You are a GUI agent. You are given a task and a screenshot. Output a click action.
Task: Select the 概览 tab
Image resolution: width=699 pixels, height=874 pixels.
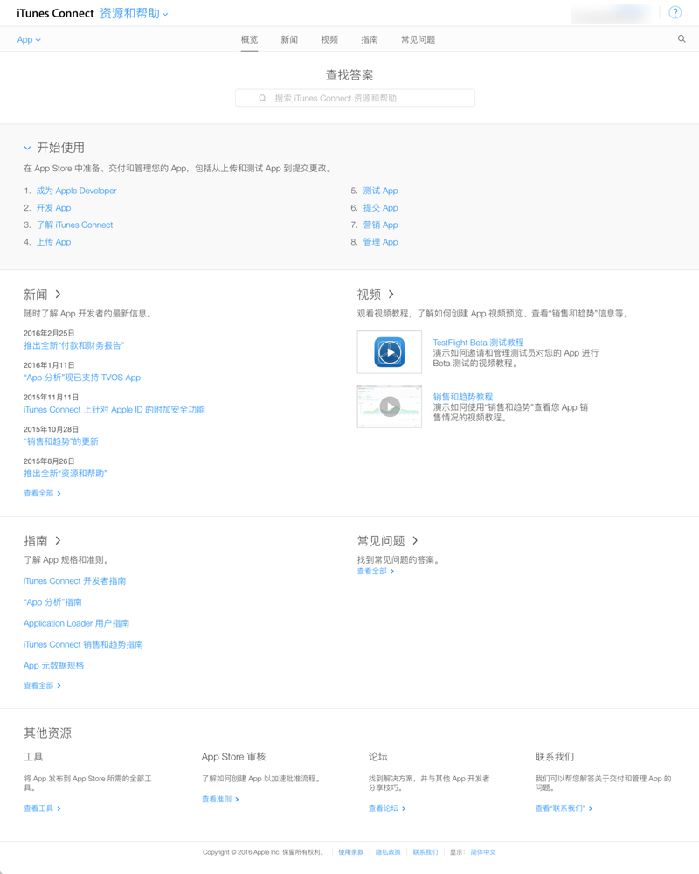point(249,39)
